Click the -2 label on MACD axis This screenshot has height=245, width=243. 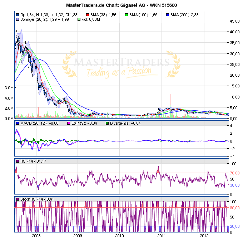tap(232, 149)
